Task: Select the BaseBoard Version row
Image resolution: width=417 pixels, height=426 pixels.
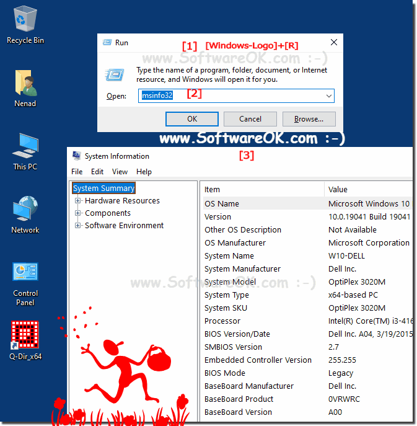Action: pos(307,412)
